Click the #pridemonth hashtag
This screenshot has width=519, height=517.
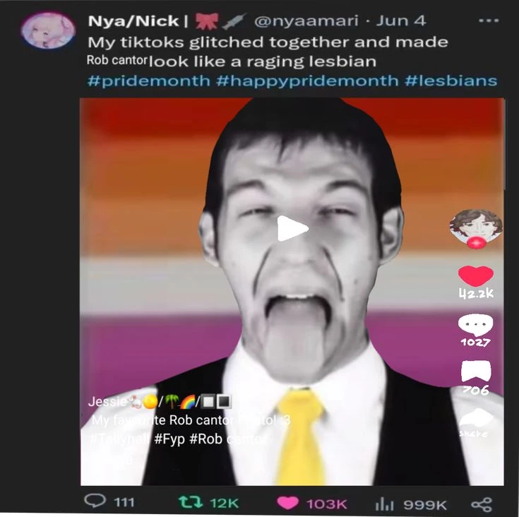[148, 81]
